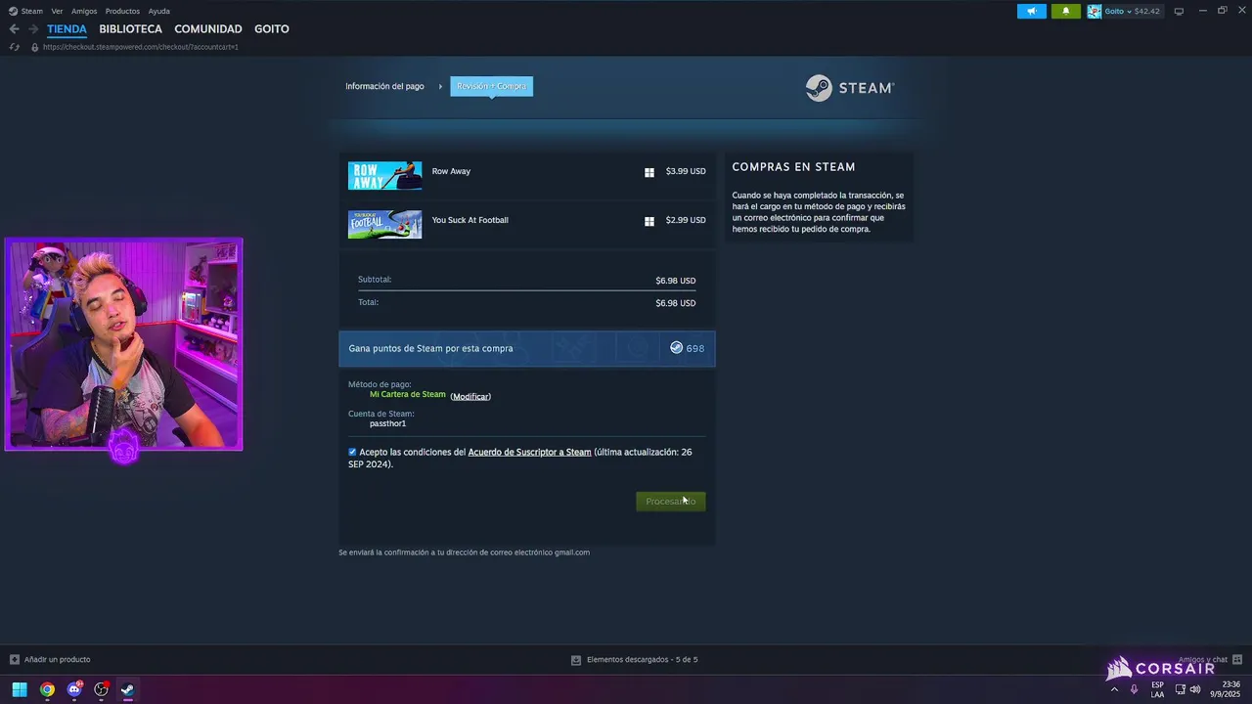1252x704 pixels.
Task: Open the green notifications bell
Action: 1065,11
